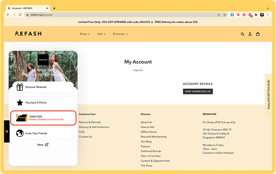Click the browser profile avatar
Screen dimensions: 276x174
pos(262,15)
